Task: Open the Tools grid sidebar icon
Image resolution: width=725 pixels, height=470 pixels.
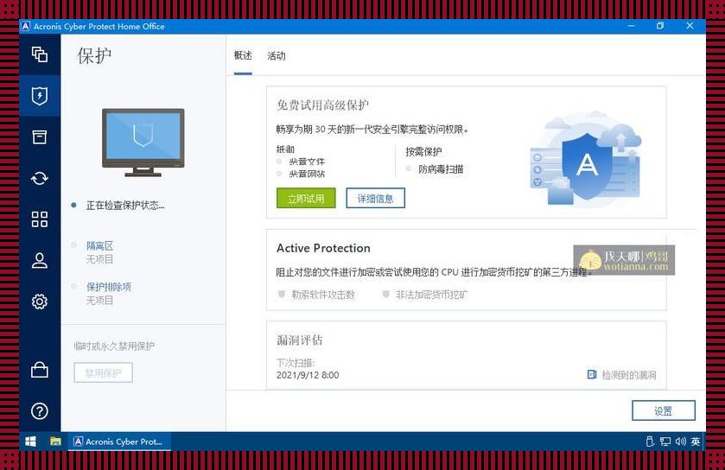Action: point(40,219)
